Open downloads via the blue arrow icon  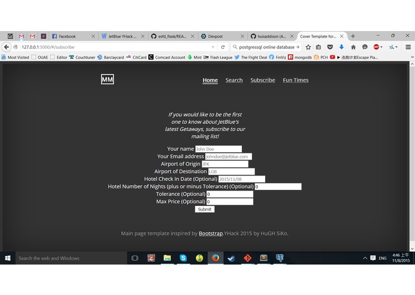[342, 47]
